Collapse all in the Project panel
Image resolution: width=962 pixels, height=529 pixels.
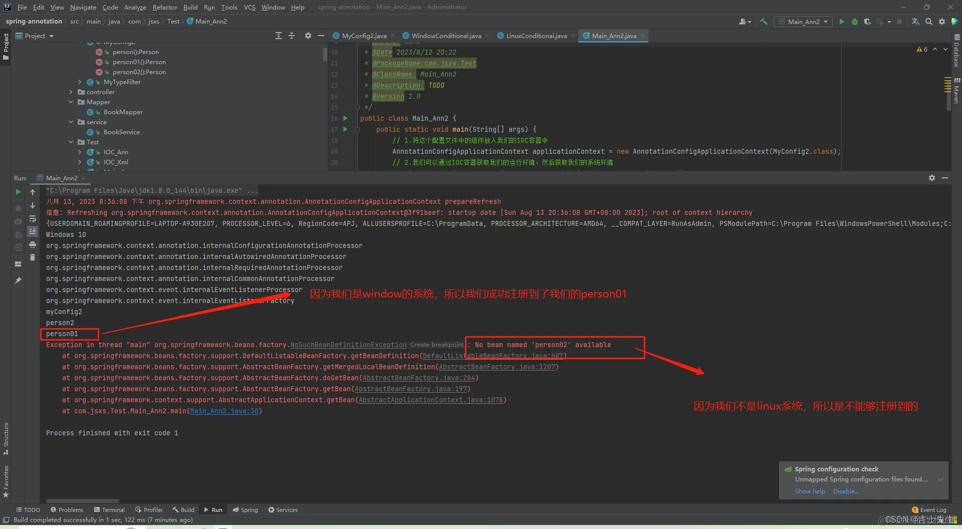[292, 36]
